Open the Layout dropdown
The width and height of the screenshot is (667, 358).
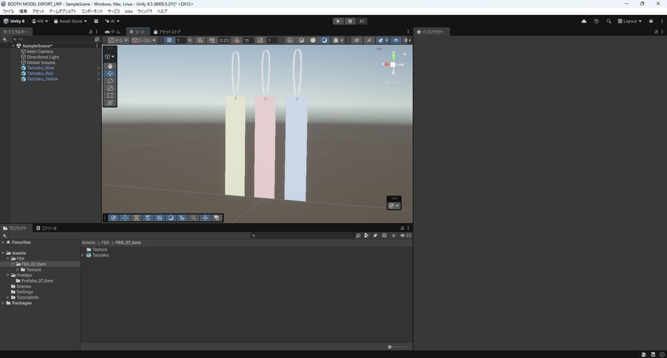pyautogui.click(x=630, y=21)
